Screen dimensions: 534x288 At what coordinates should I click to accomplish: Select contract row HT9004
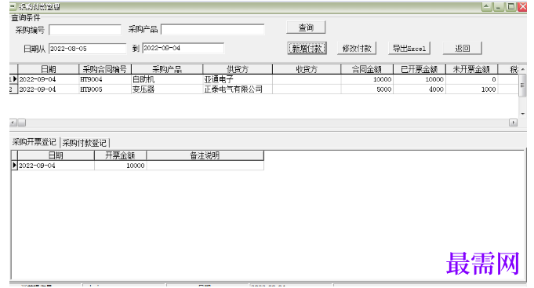tap(264, 79)
